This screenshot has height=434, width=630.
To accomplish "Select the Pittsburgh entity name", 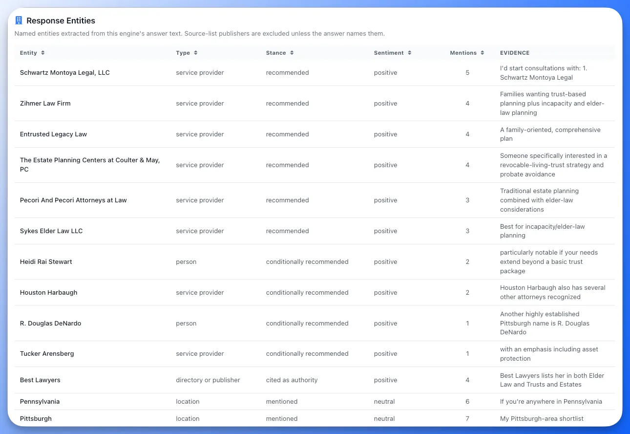I will pyautogui.click(x=36, y=419).
